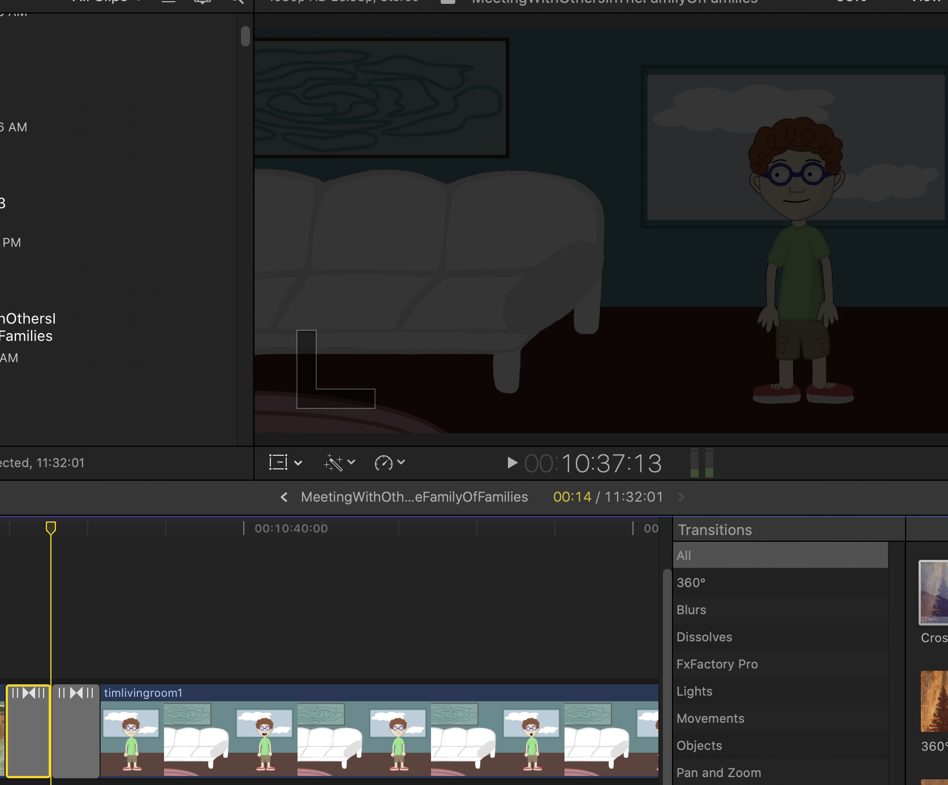Choose the Blurs transitions category
This screenshot has width=948, height=785.
coord(691,610)
